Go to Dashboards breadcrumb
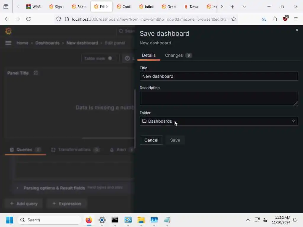This screenshot has height=227, width=303. (x=47, y=43)
